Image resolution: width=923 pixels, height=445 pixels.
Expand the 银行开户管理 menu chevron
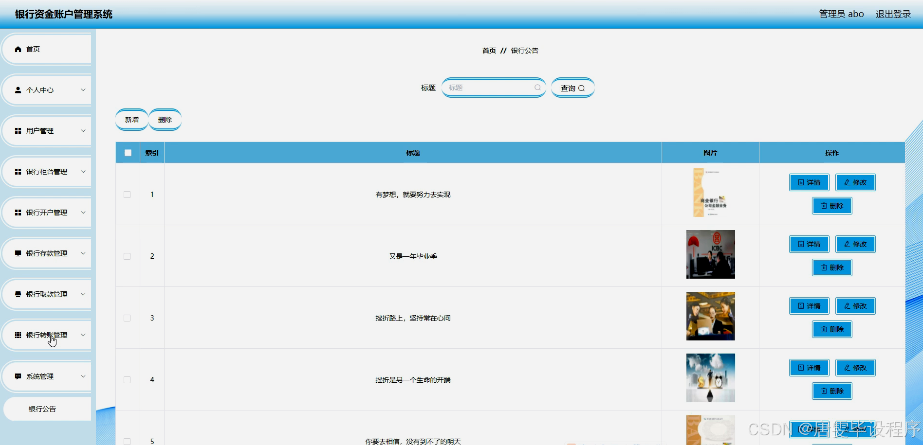click(83, 213)
